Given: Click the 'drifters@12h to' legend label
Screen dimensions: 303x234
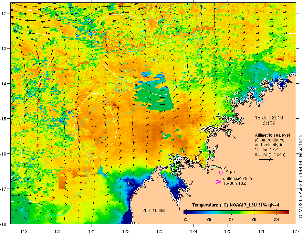Looking at the screenshot, I should [238, 179].
